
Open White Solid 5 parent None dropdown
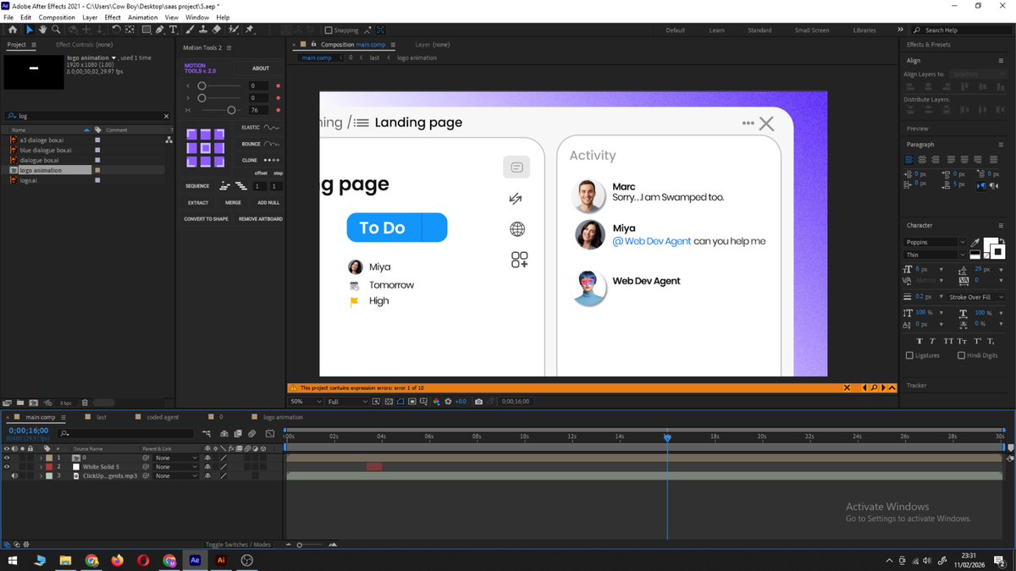point(176,467)
